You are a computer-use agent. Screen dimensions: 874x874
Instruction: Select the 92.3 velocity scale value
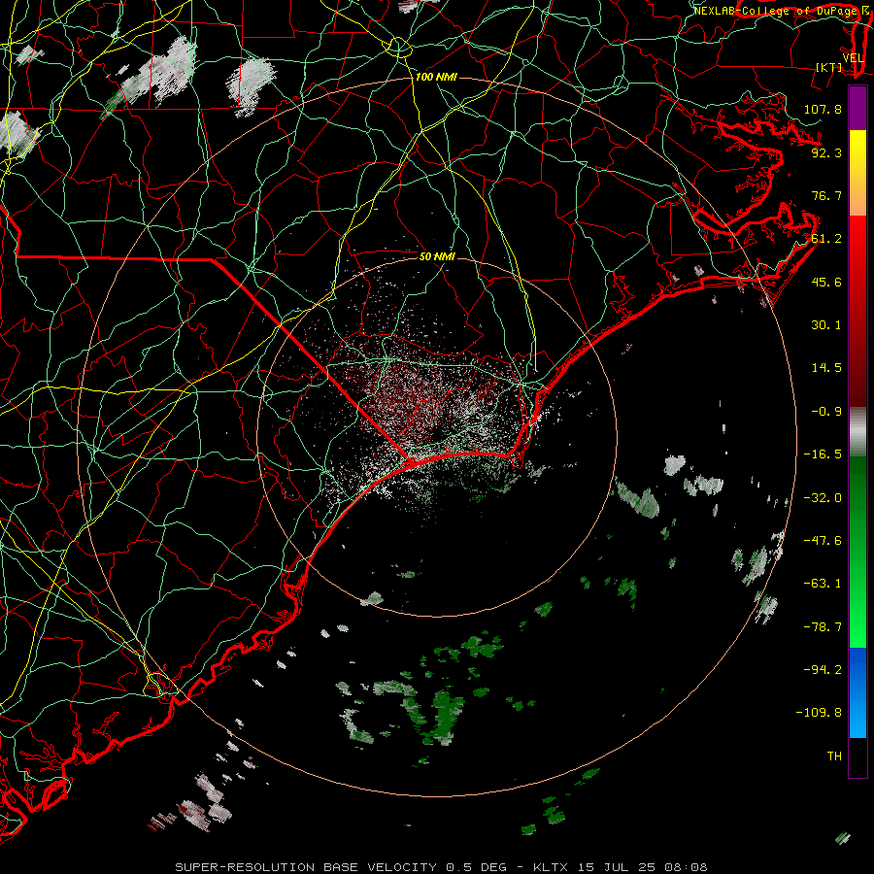click(826, 152)
